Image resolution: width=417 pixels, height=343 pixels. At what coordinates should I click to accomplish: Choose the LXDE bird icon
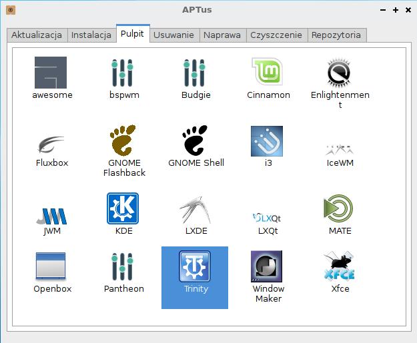tap(195, 210)
